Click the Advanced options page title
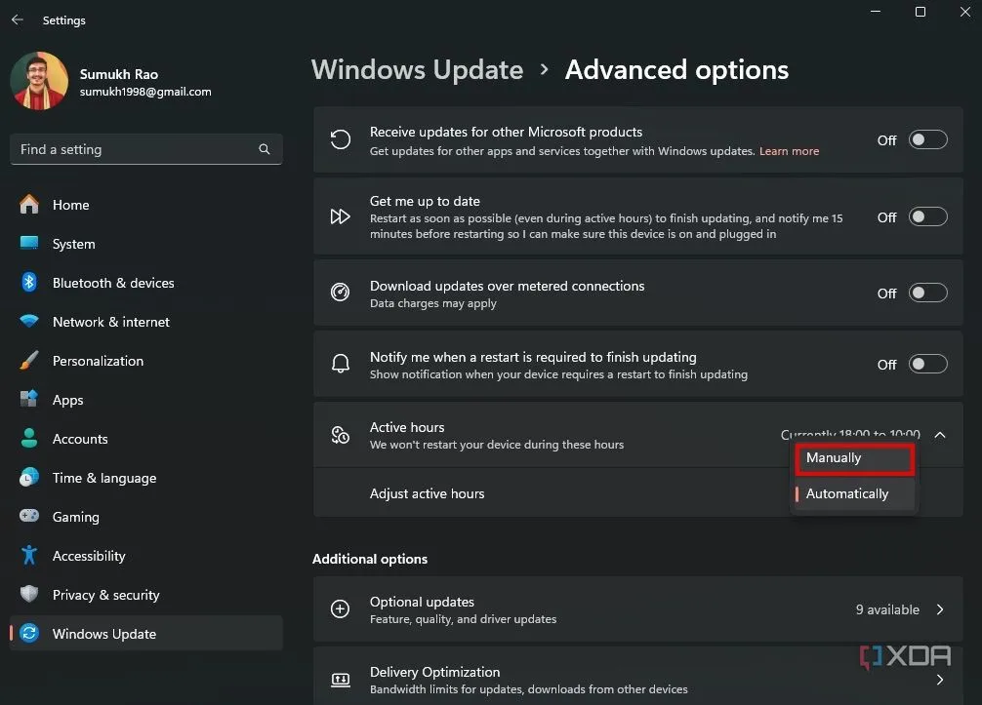Viewport: 982px width, 705px height. pos(676,69)
